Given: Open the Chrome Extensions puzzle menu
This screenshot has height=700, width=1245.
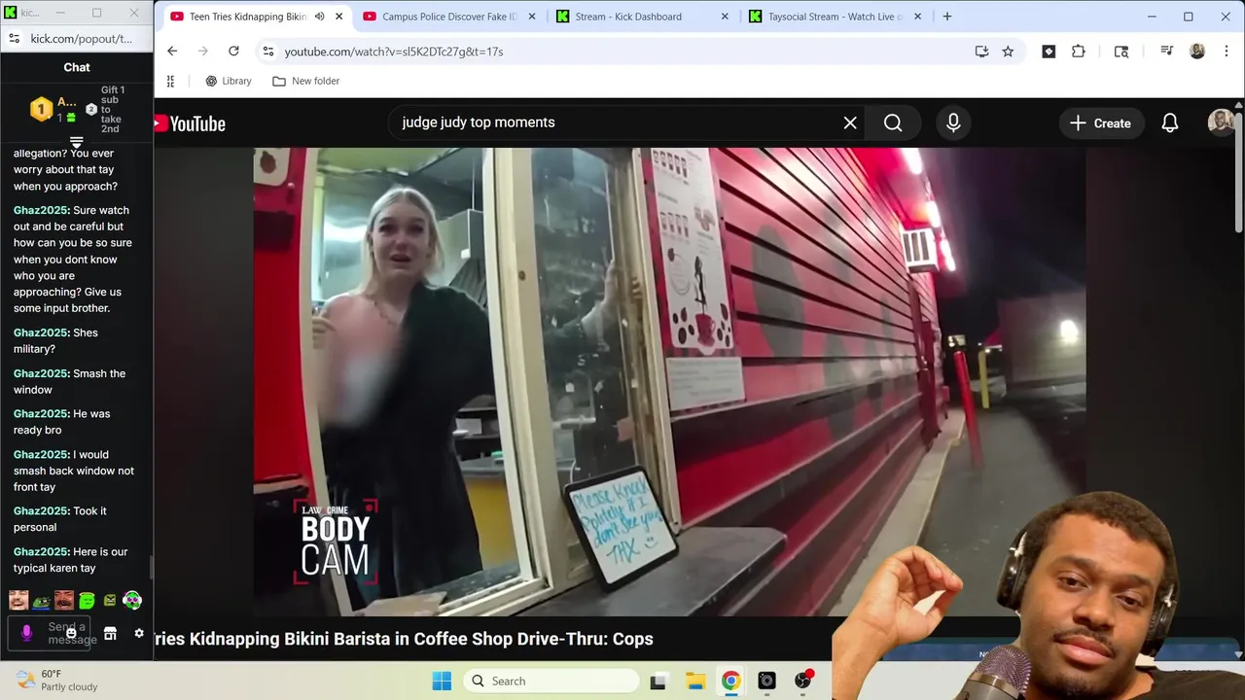Looking at the screenshot, I should 1079,52.
